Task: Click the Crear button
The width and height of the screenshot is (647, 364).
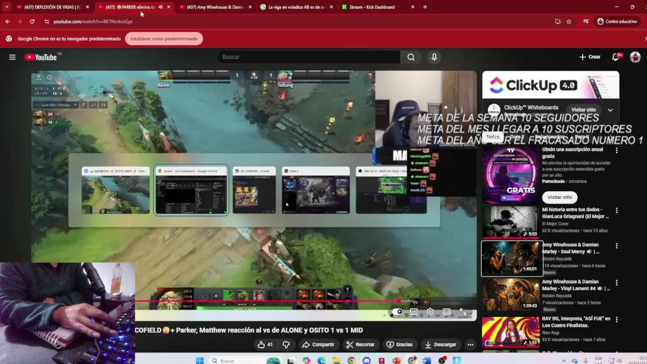Action: [x=590, y=57]
